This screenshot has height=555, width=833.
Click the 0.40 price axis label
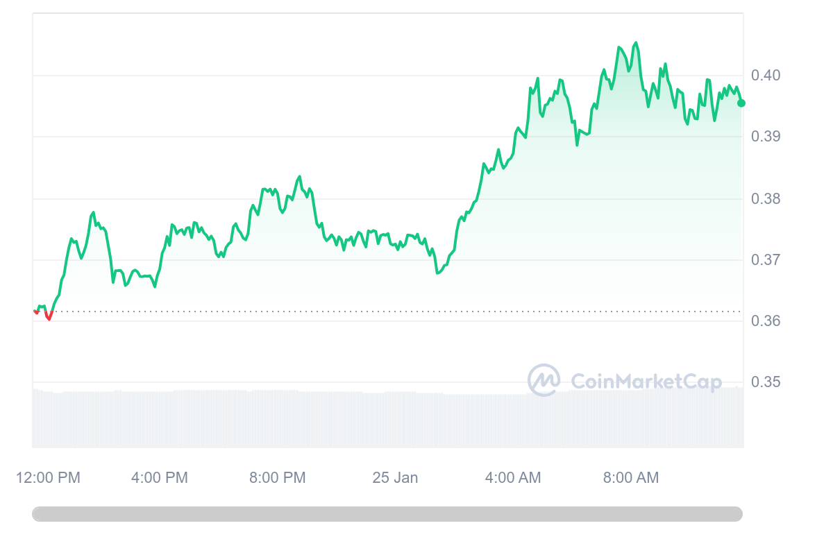[x=766, y=75]
